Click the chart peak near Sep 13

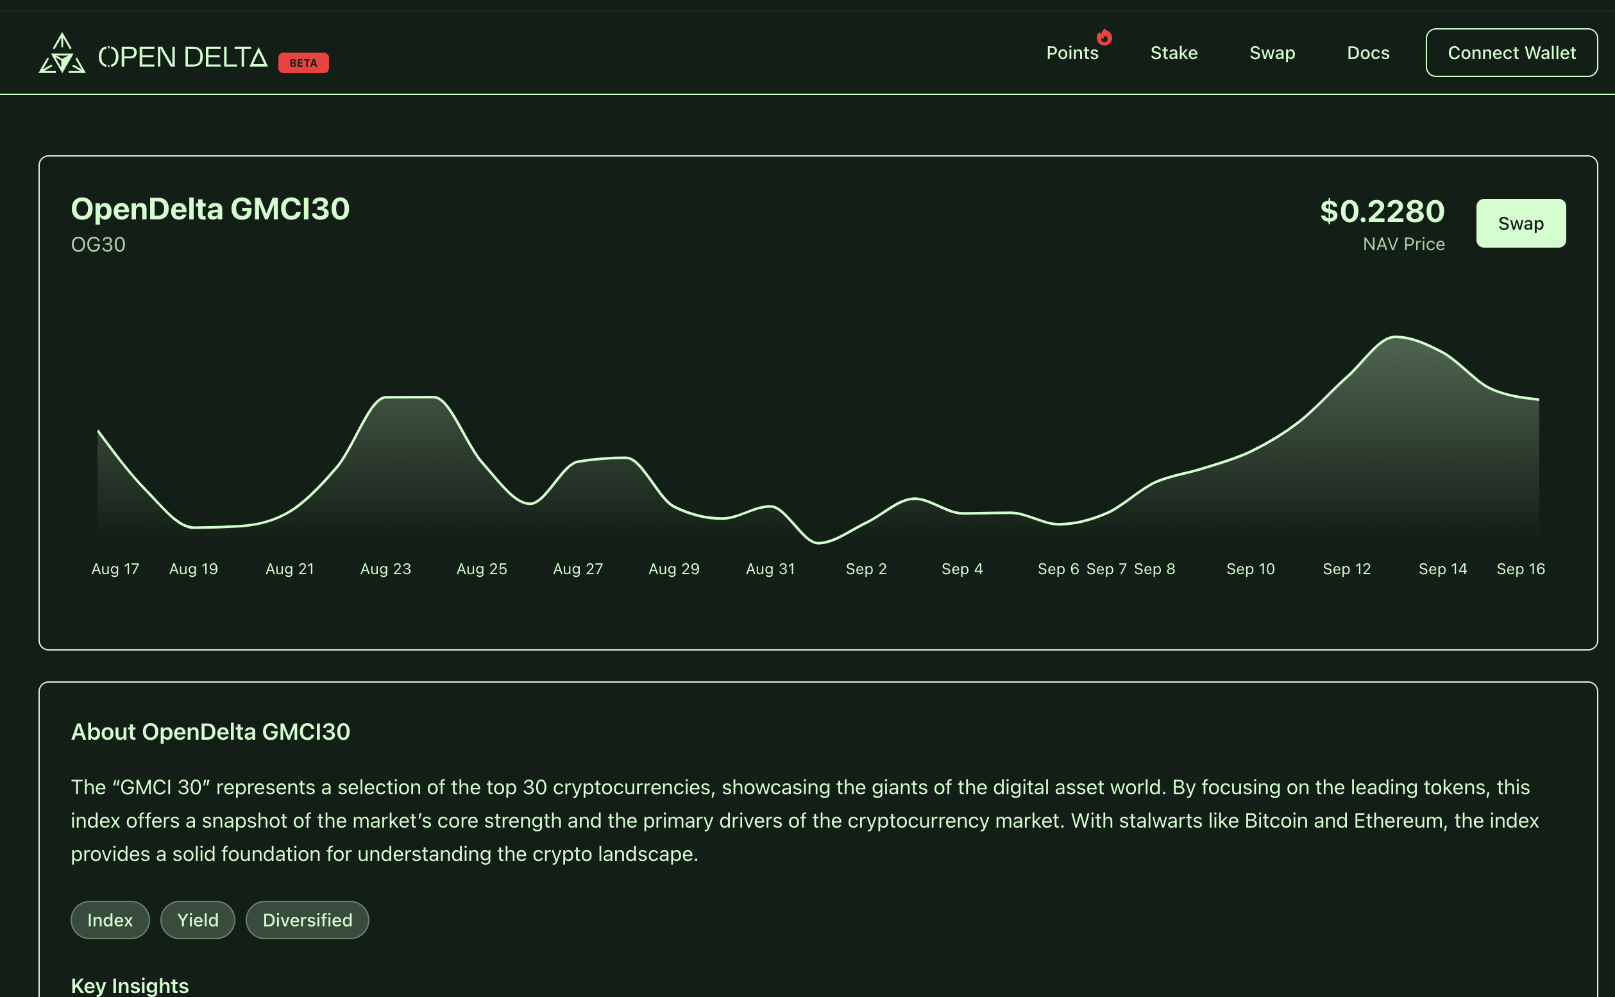click(x=1396, y=337)
